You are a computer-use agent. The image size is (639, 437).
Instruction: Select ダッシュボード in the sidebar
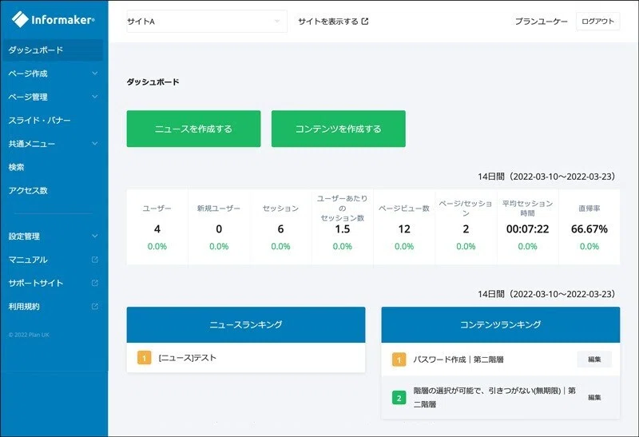click(53, 50)
